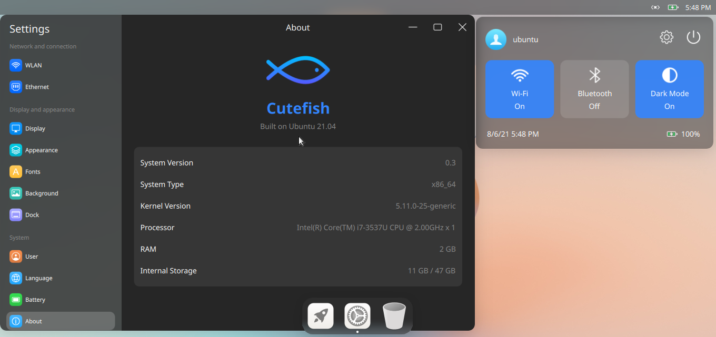This screenshot has height=337, width=716.
Task: Click the Intel Core i7-3537U processor value
Action: pos(376,228)
